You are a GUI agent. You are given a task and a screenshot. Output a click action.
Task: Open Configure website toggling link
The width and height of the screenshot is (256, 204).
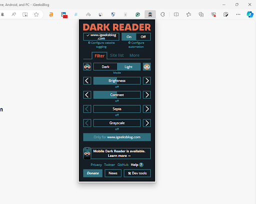[x=101, y=45]
